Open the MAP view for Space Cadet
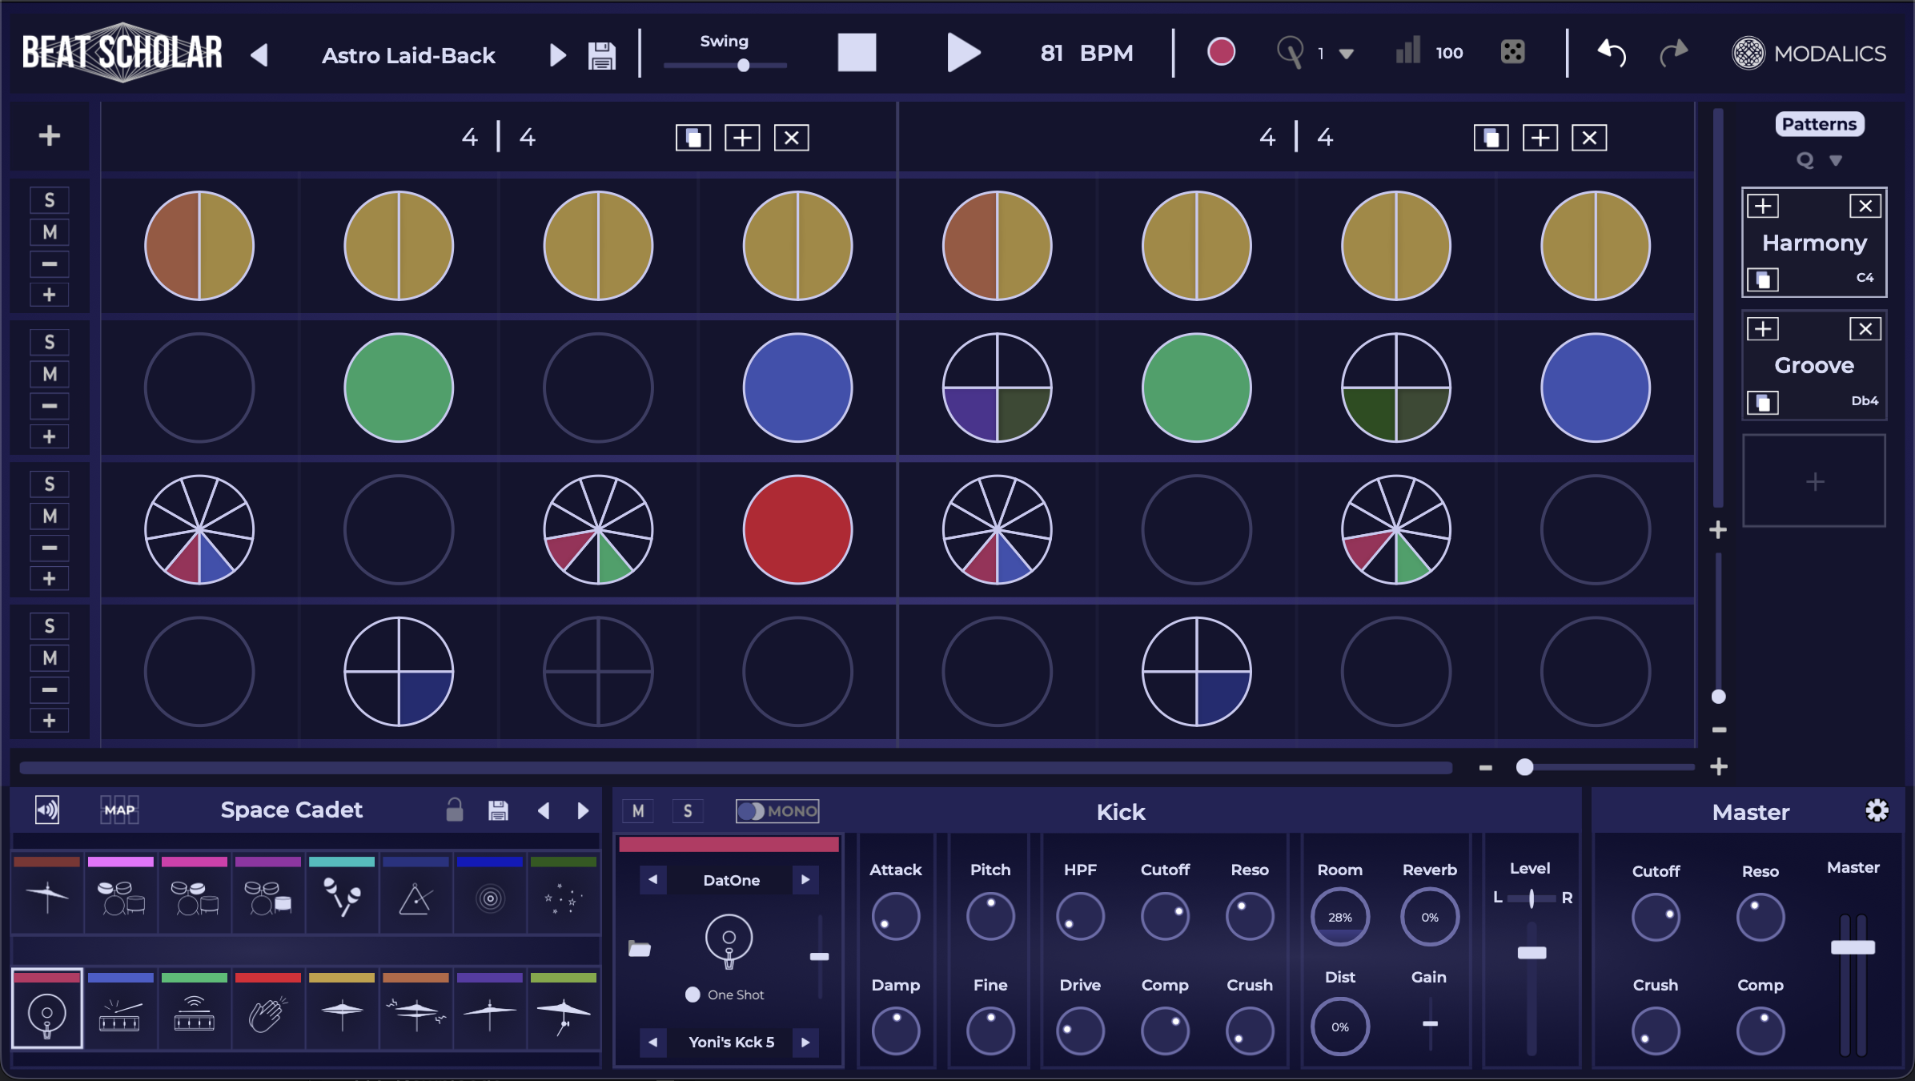This screenshot has height=1081, width=1915. (x=118, y=810)
